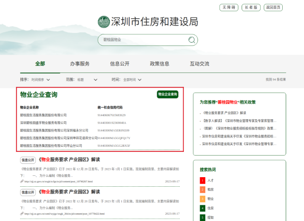Select the 政策信息 tab

coord(160,64)
